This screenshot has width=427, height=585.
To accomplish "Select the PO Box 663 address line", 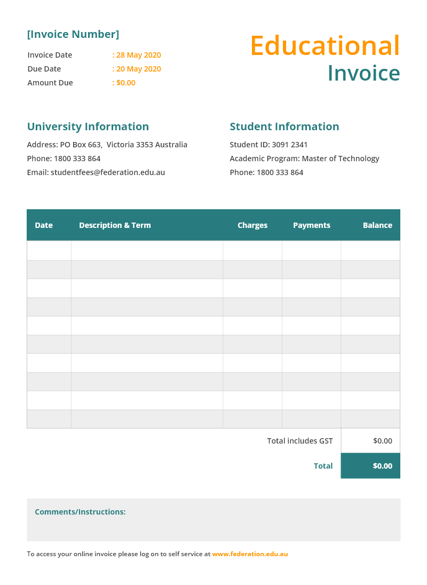I will tap(107, 145).
